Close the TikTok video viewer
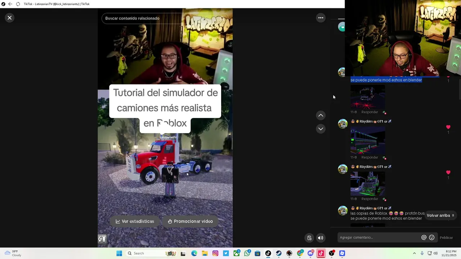 [x=10, y=18]
